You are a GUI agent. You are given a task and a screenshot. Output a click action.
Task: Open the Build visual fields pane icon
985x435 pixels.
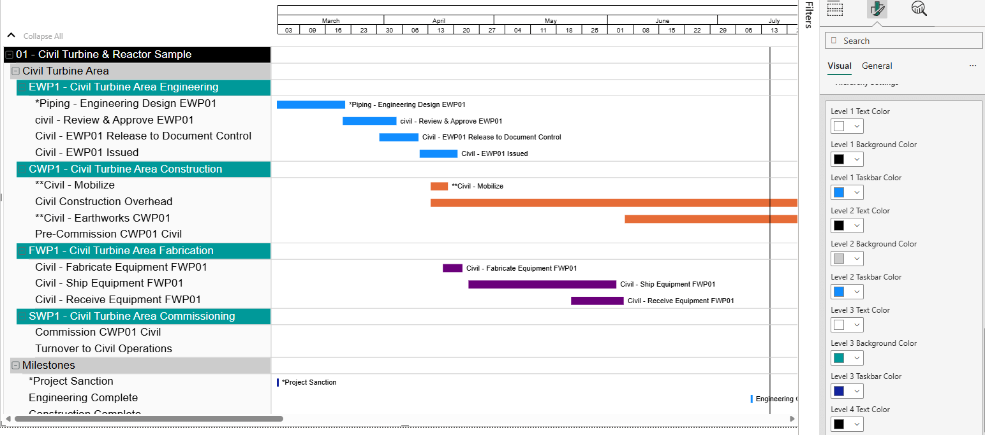click(835, 8)
